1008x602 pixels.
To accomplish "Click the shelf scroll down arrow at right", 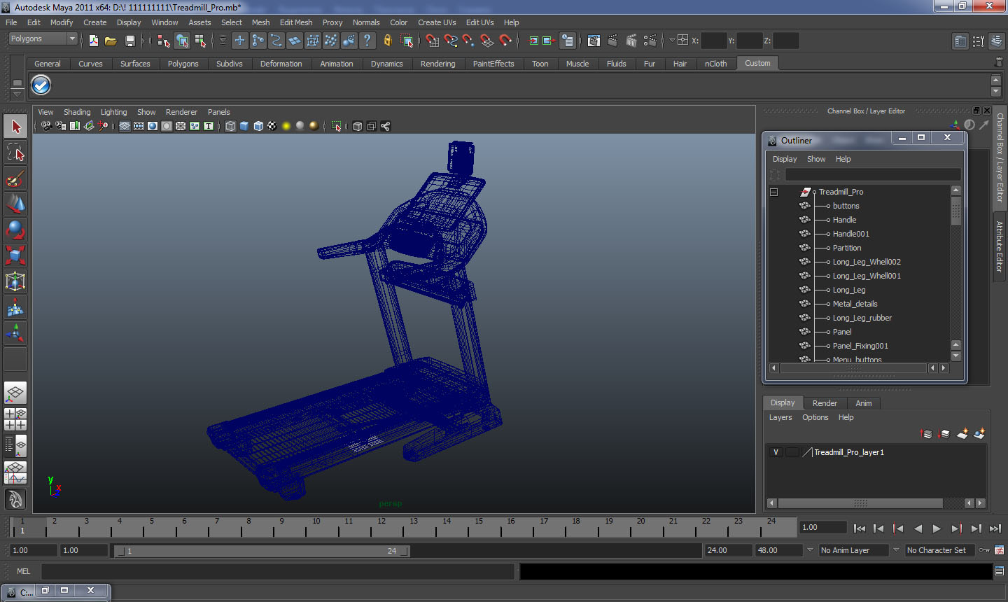I will [996, 92].
